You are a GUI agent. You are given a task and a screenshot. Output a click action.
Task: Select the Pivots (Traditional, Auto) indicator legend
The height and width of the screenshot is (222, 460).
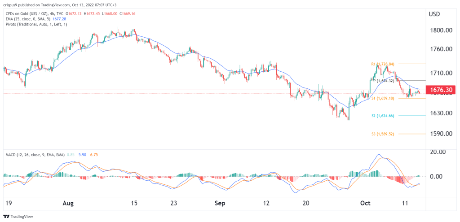click(36, 24)
